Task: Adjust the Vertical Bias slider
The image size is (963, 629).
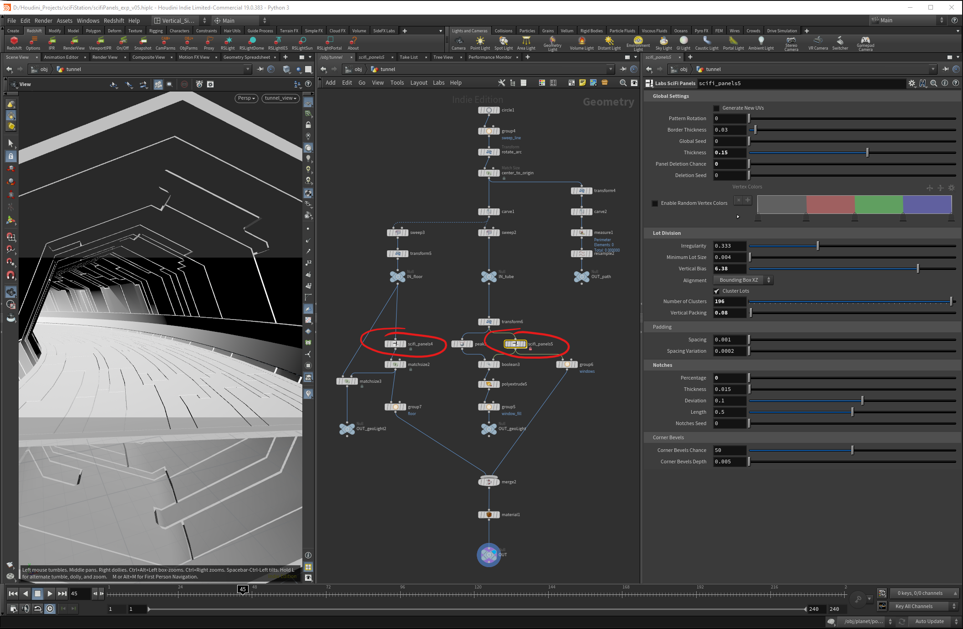Action: click(x=852, y=269)
